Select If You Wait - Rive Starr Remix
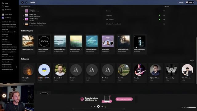 coord(38,23)
